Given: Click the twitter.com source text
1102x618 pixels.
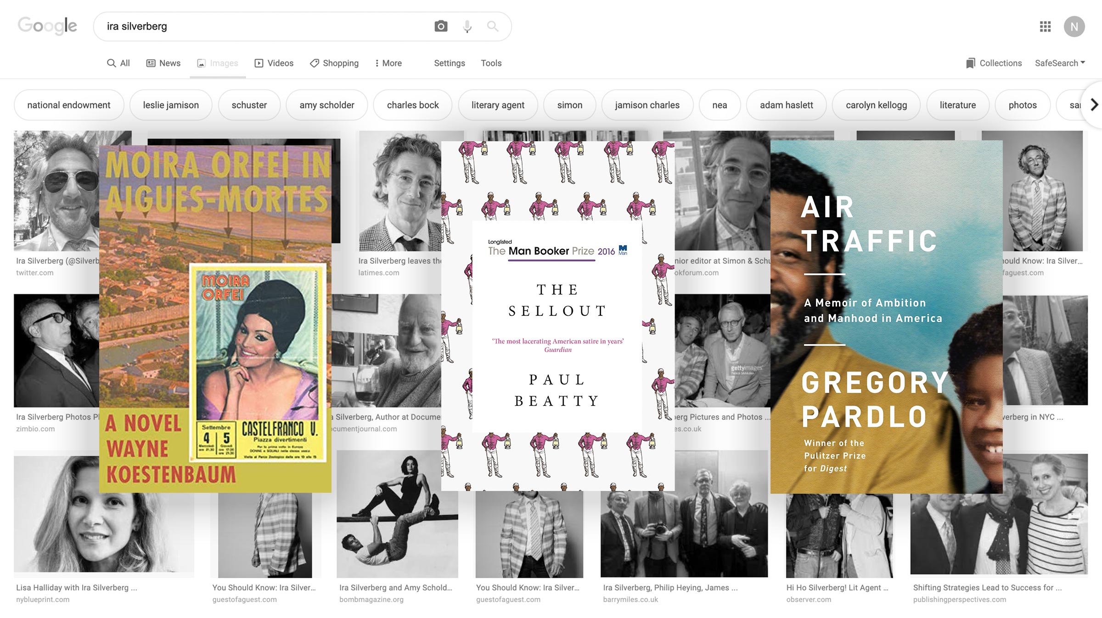Looking at the screenshot, I should (35, 272).
